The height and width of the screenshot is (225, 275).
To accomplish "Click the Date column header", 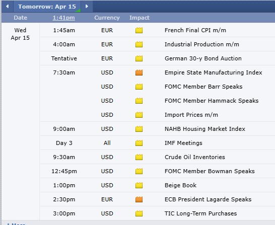I will (x=21, y=18).
